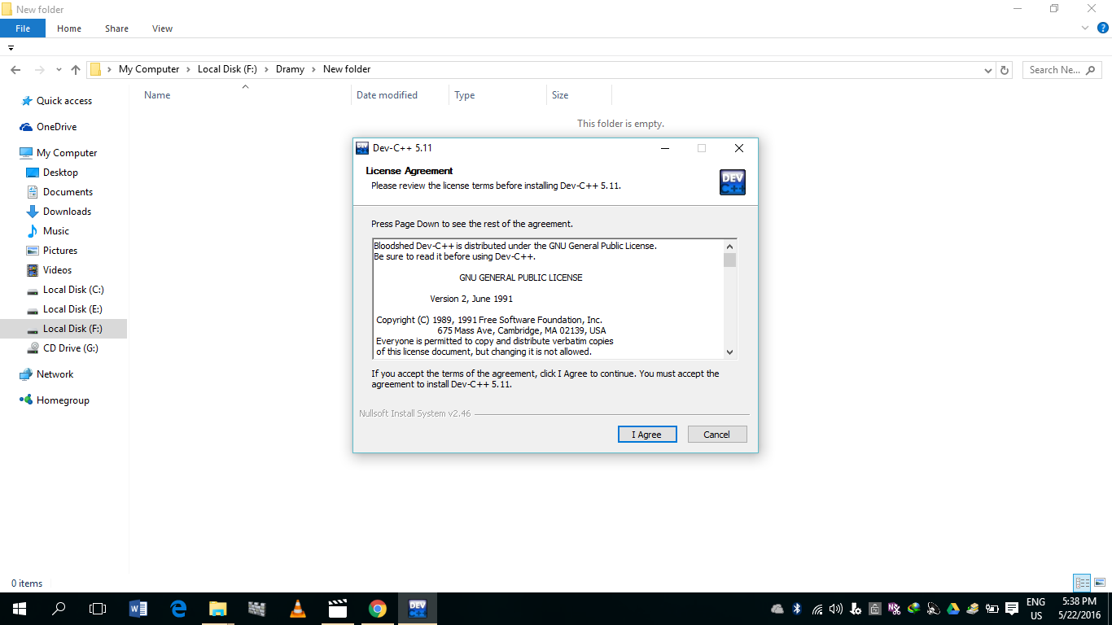Sort by Size column header
1112x625 pixels.
pyautogui.click(x=560, y=95)
